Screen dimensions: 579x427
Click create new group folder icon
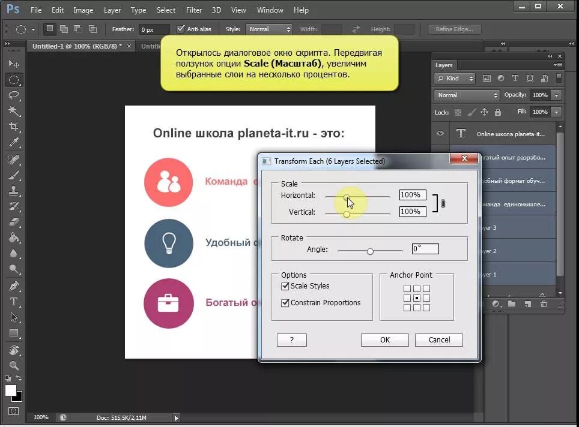[512, 304]
